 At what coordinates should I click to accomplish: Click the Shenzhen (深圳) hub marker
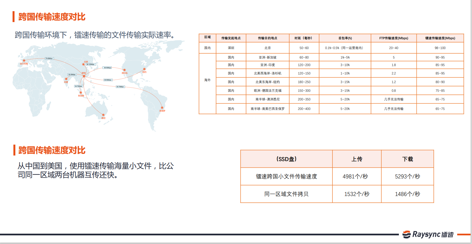pos(84,76)
